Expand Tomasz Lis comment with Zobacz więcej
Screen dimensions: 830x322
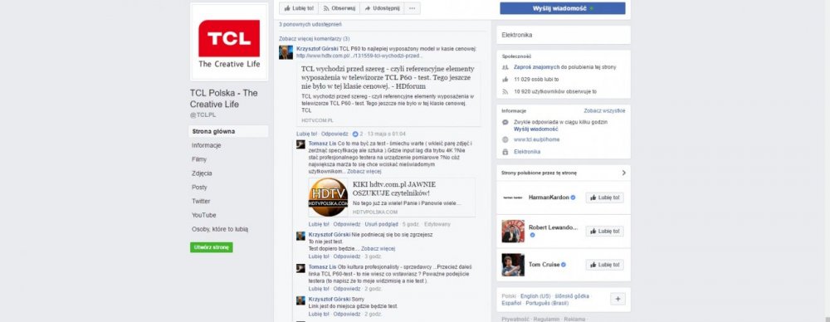[x=364, y=172]
